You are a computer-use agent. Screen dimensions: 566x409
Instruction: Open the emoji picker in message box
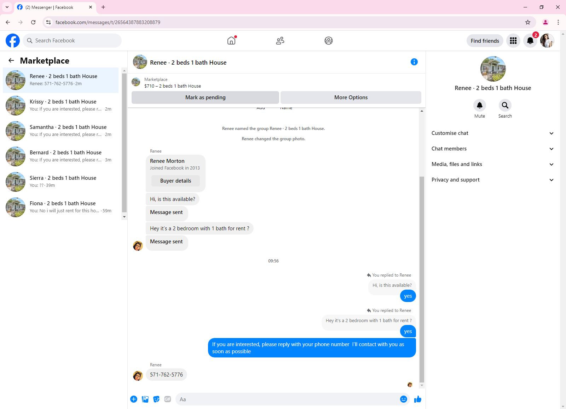pyautogui.click(x=403, y=399)
